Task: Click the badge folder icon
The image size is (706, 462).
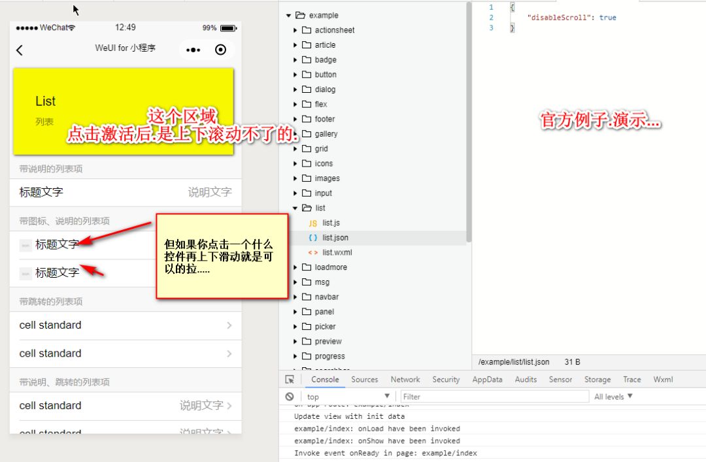Action: (307, 59)
